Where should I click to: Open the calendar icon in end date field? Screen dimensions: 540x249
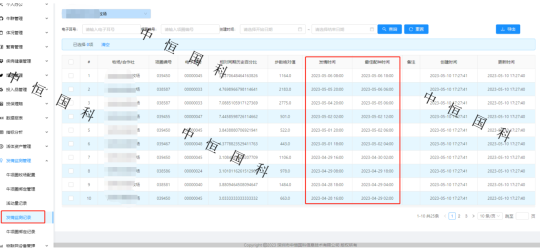point(371,29)
